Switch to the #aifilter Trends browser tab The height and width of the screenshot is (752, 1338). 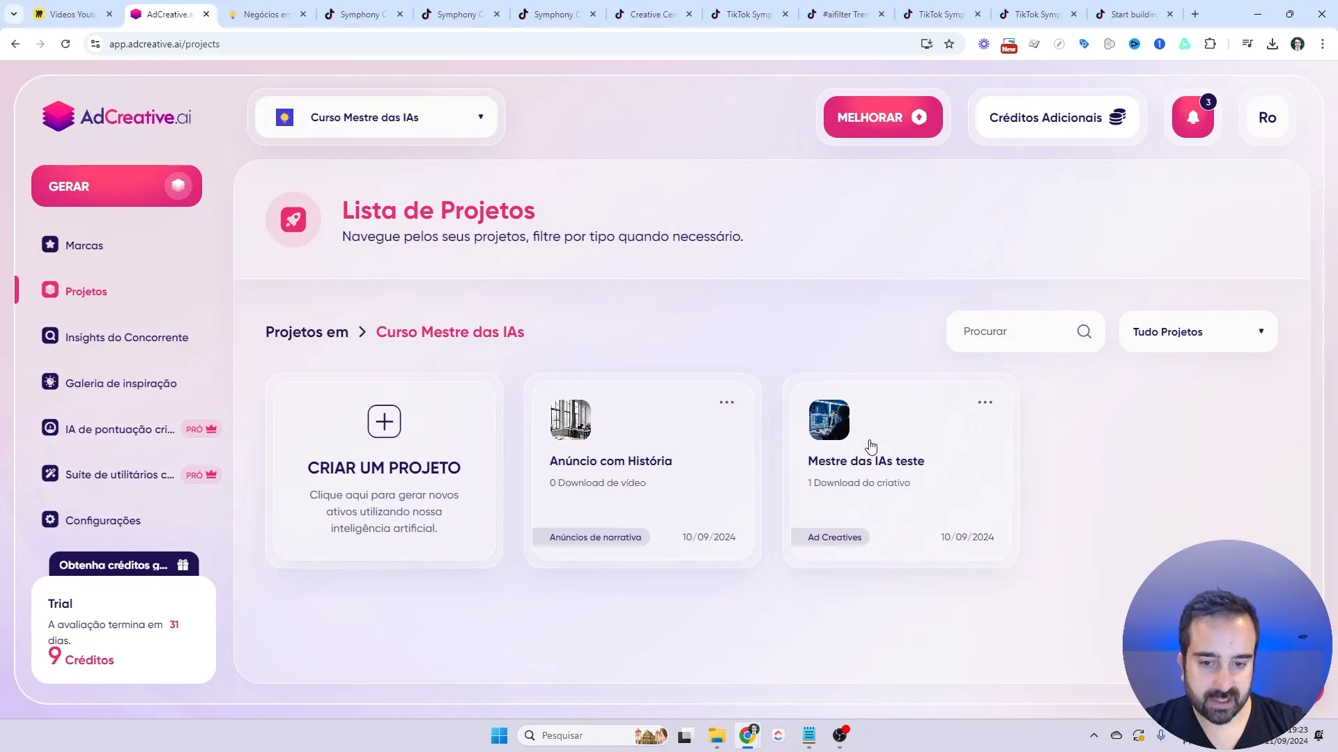point(845,14)
